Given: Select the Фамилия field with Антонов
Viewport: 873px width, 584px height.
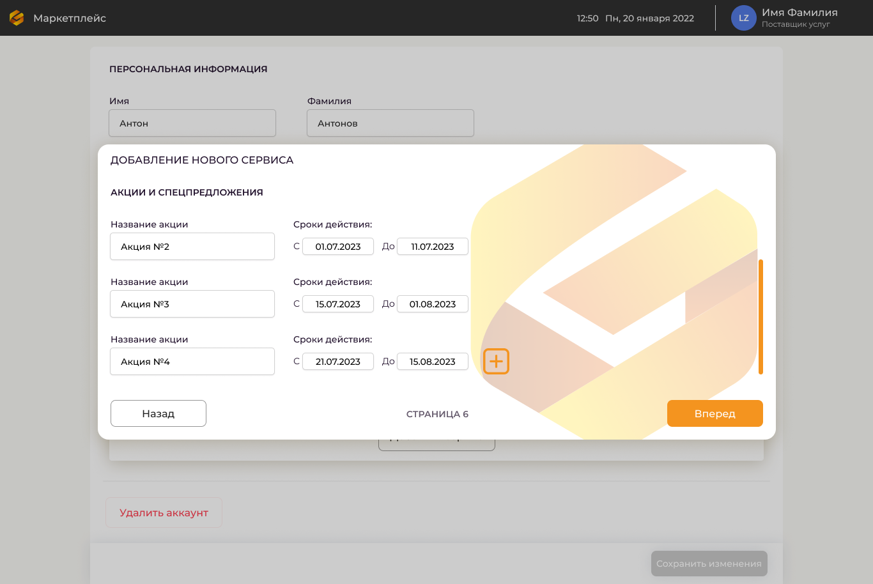Looking at the screenshot, I should pyautogui.click(x=390, y=123).
